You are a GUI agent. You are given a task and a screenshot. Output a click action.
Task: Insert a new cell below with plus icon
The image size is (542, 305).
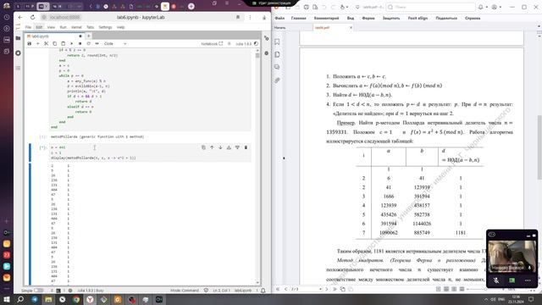37,44
